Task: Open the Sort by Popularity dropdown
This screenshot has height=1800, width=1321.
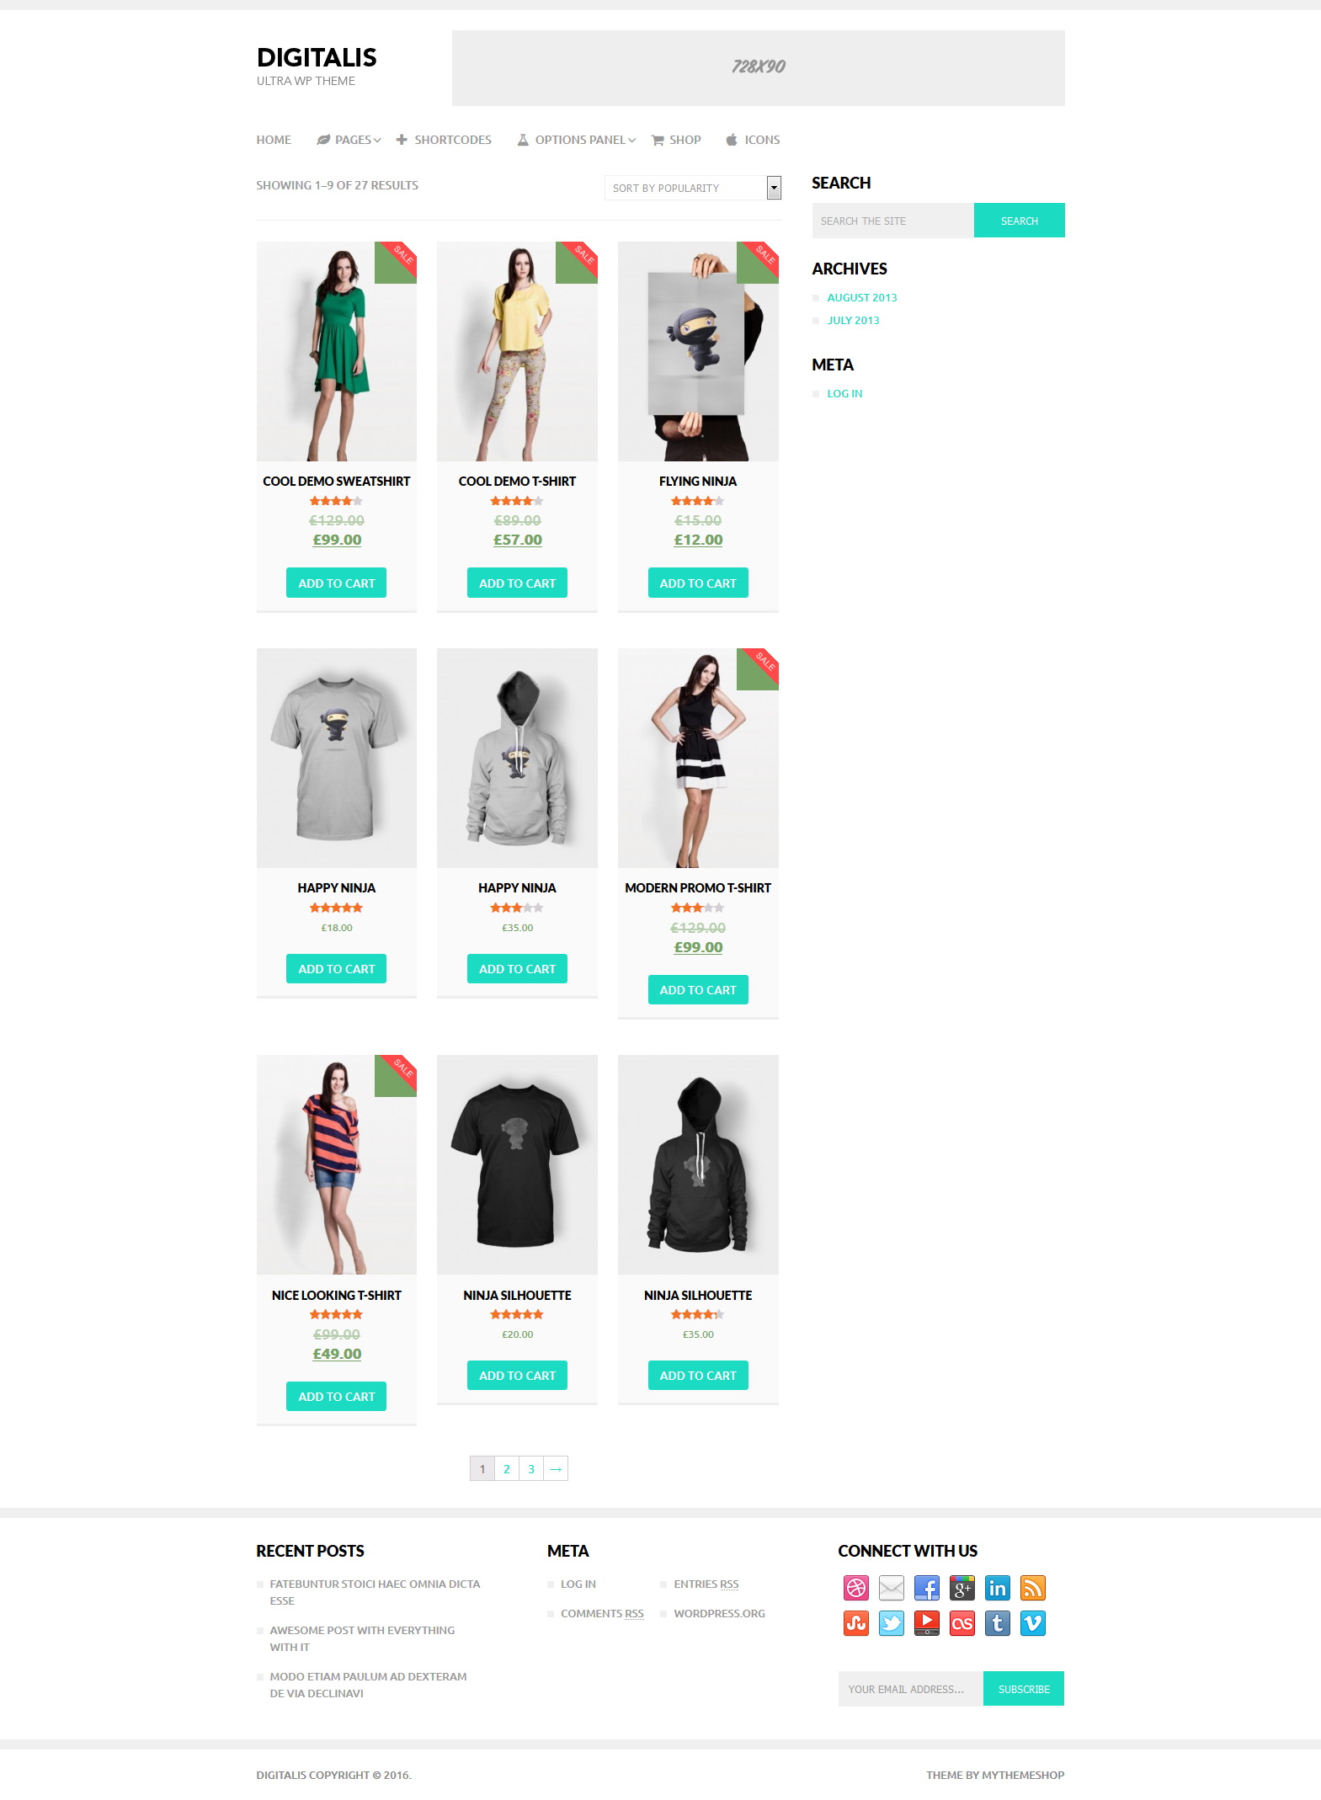Action: [693, 188]
